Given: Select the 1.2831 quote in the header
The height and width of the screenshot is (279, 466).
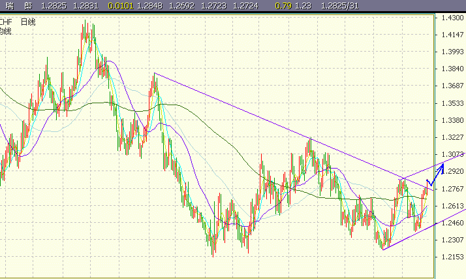Looking at the screenshot, I should [85, 6].
